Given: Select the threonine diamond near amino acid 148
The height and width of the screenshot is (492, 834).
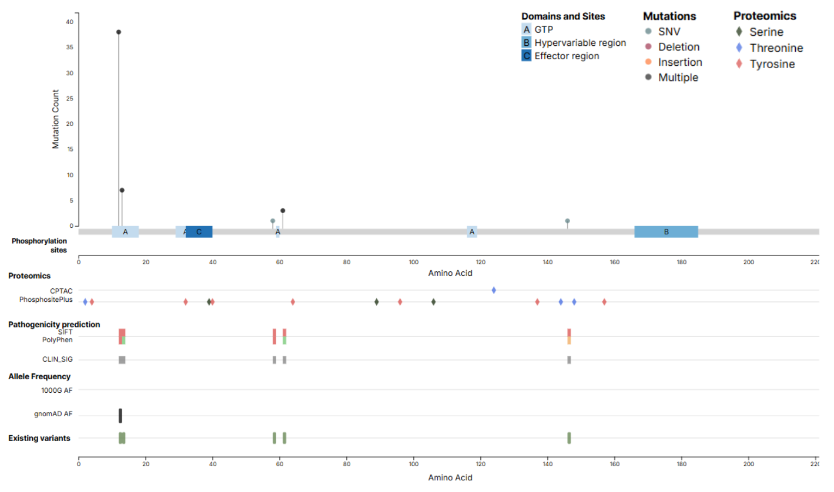Looking at the screenshot, I should tap(574, 302).
